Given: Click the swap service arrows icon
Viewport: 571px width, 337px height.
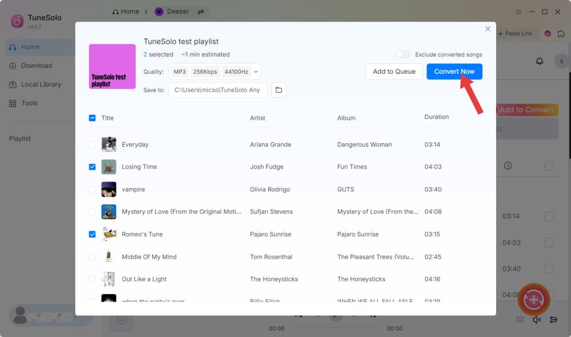Looking at the screenshot, I should tap(200, 11).
